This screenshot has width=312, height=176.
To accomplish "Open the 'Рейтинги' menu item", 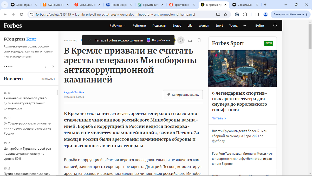I will pyautogui.click(x=139, y=26).
